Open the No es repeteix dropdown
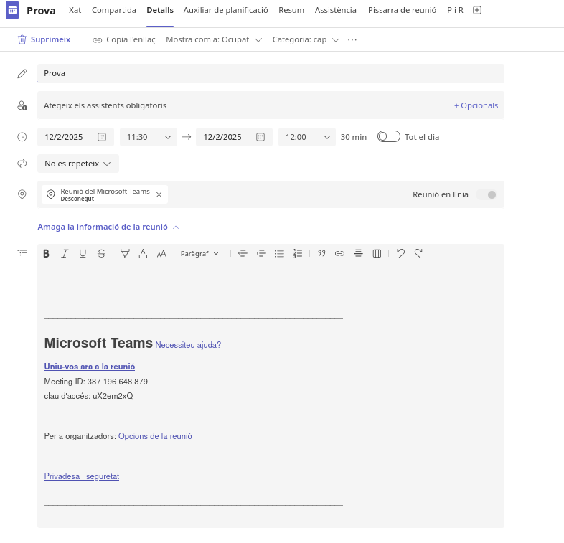This screenshot has width=564, height=543. [x=78, y=164]
